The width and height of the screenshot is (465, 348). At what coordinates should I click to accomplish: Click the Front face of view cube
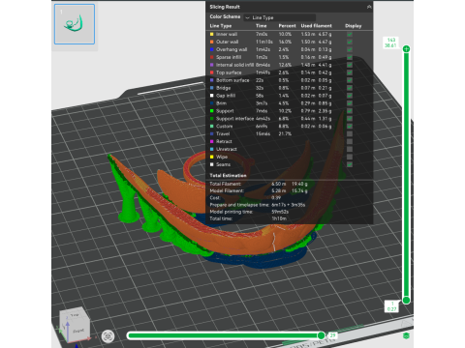pos(78,331)
